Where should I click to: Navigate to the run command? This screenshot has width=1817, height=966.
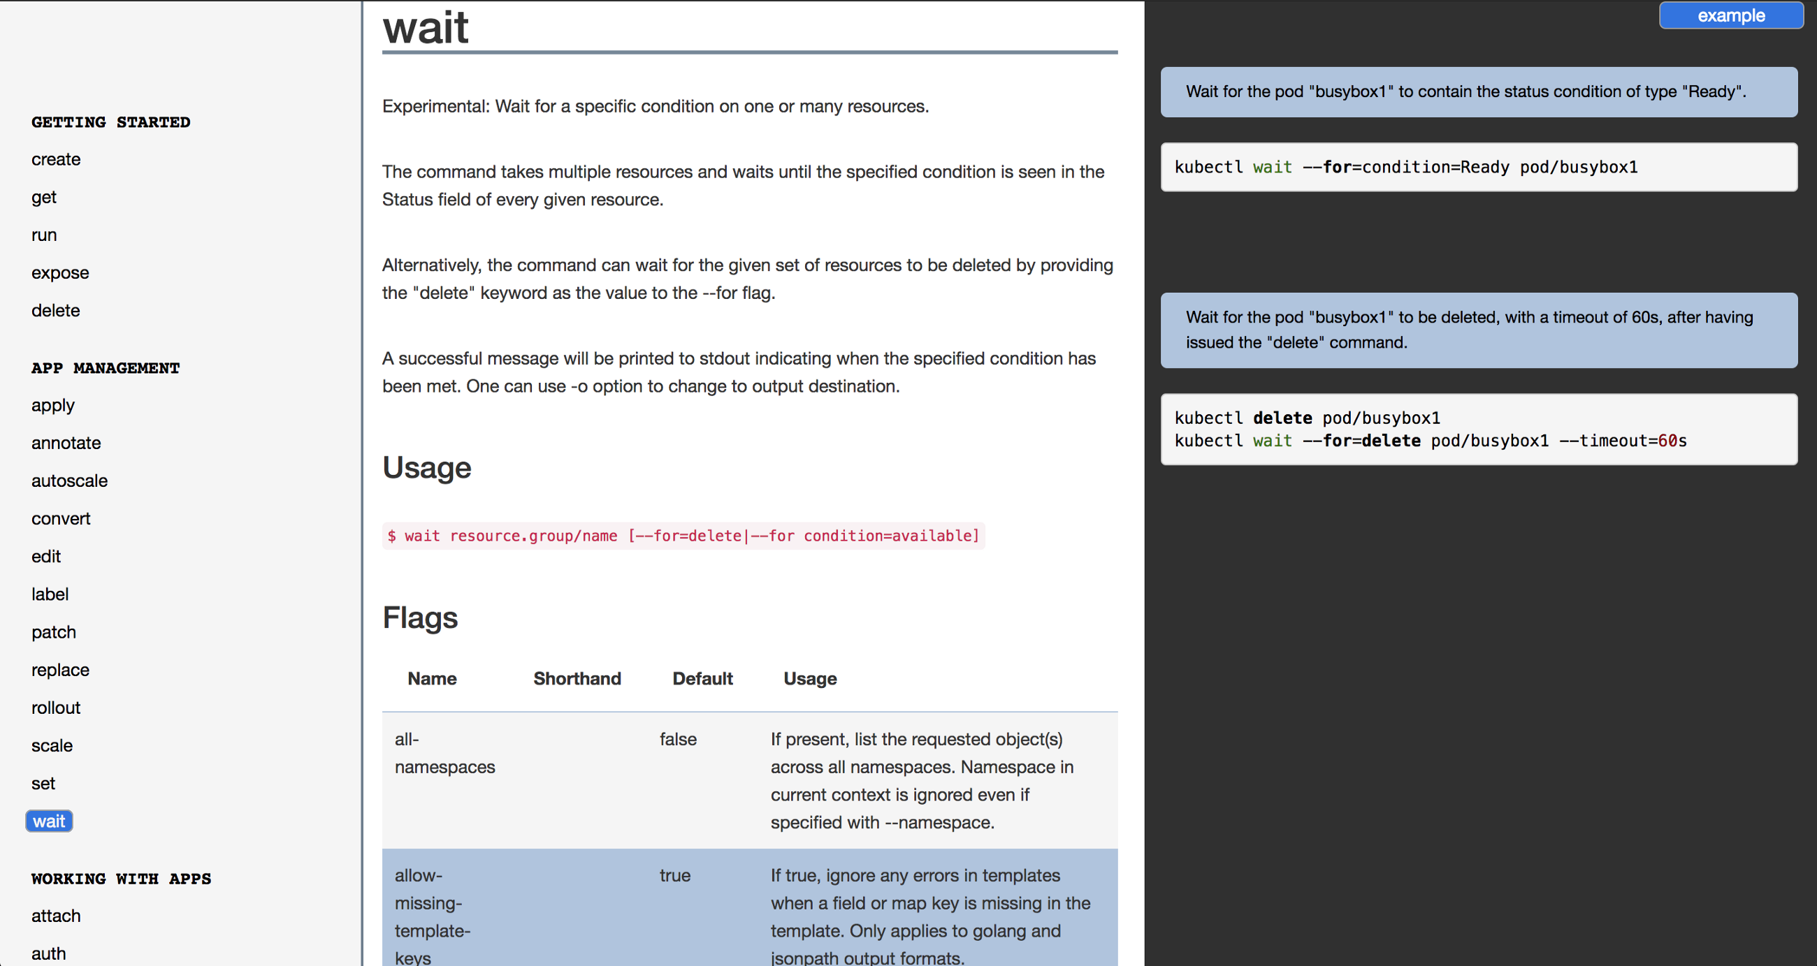[x=44, y=235]
